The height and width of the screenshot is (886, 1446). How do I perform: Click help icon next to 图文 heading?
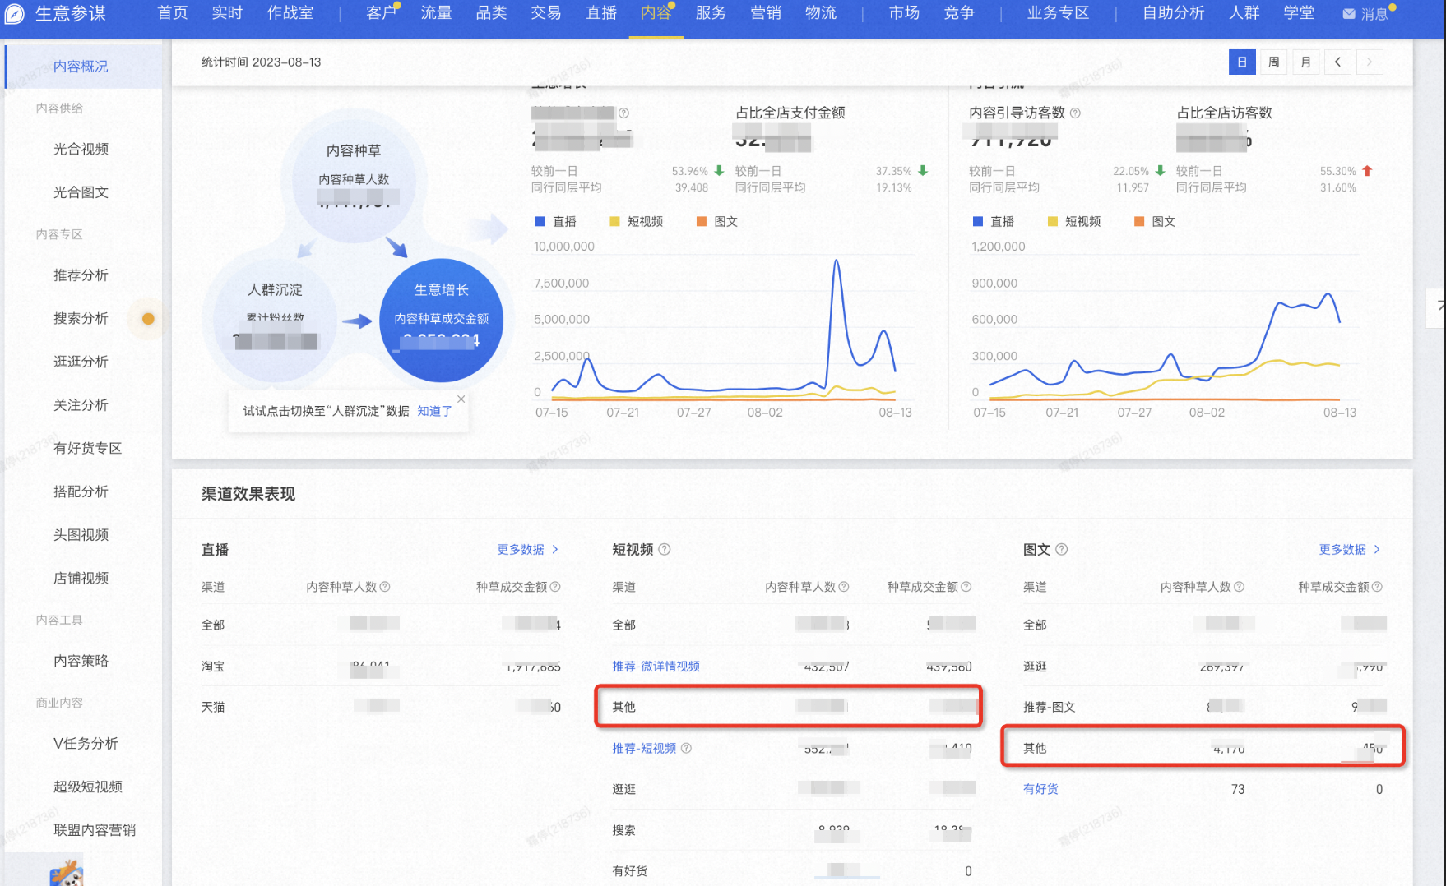[x=1062, y=549]
